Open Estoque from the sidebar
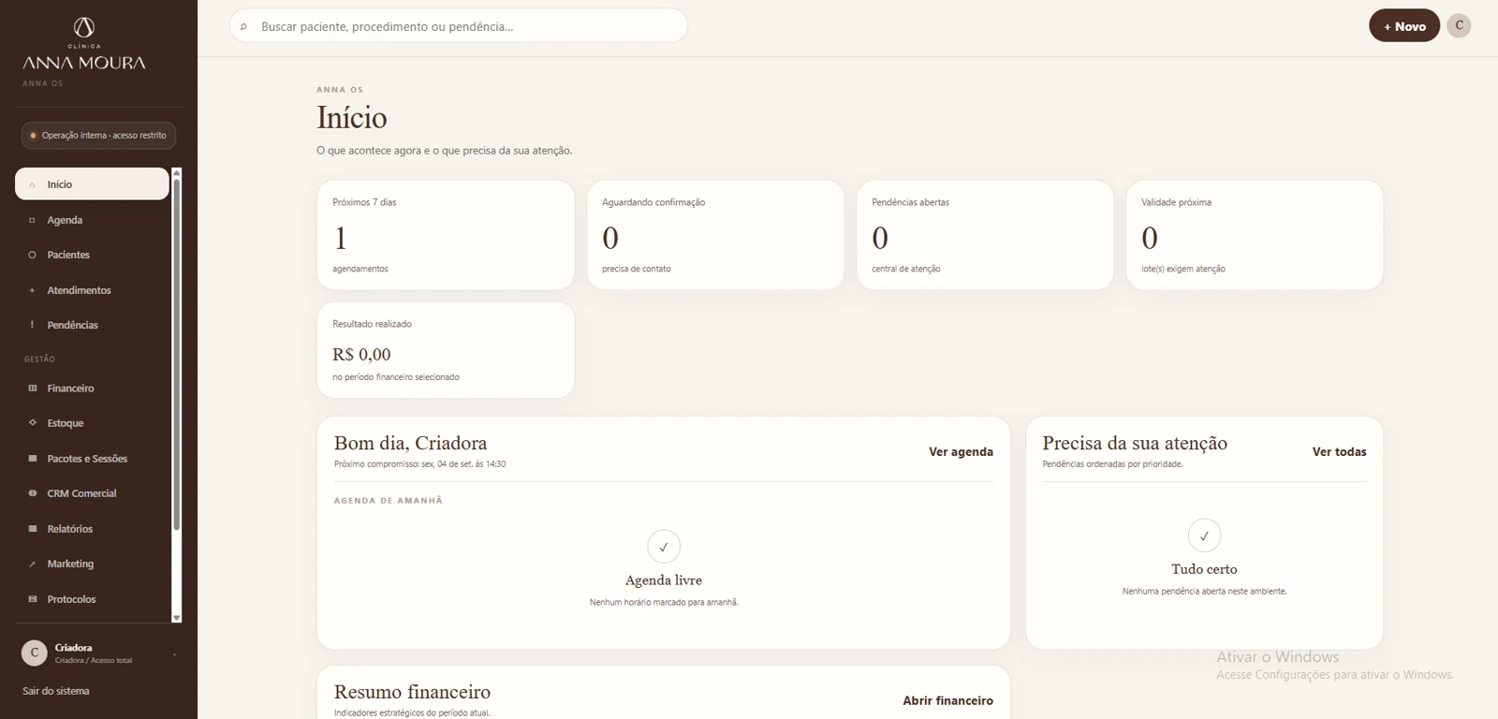The image size is (1498, 719). (92, 423)
